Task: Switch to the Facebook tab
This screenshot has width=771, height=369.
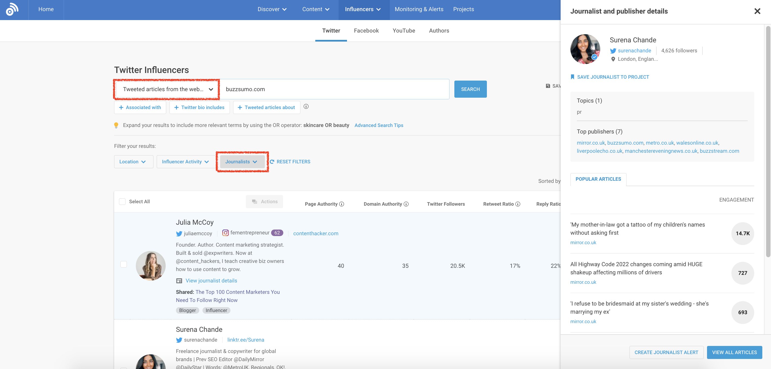Action: (x=366, y=31)
